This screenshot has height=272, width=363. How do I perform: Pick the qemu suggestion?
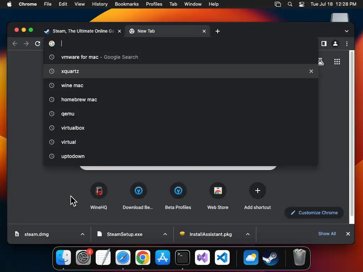(180, 114)
